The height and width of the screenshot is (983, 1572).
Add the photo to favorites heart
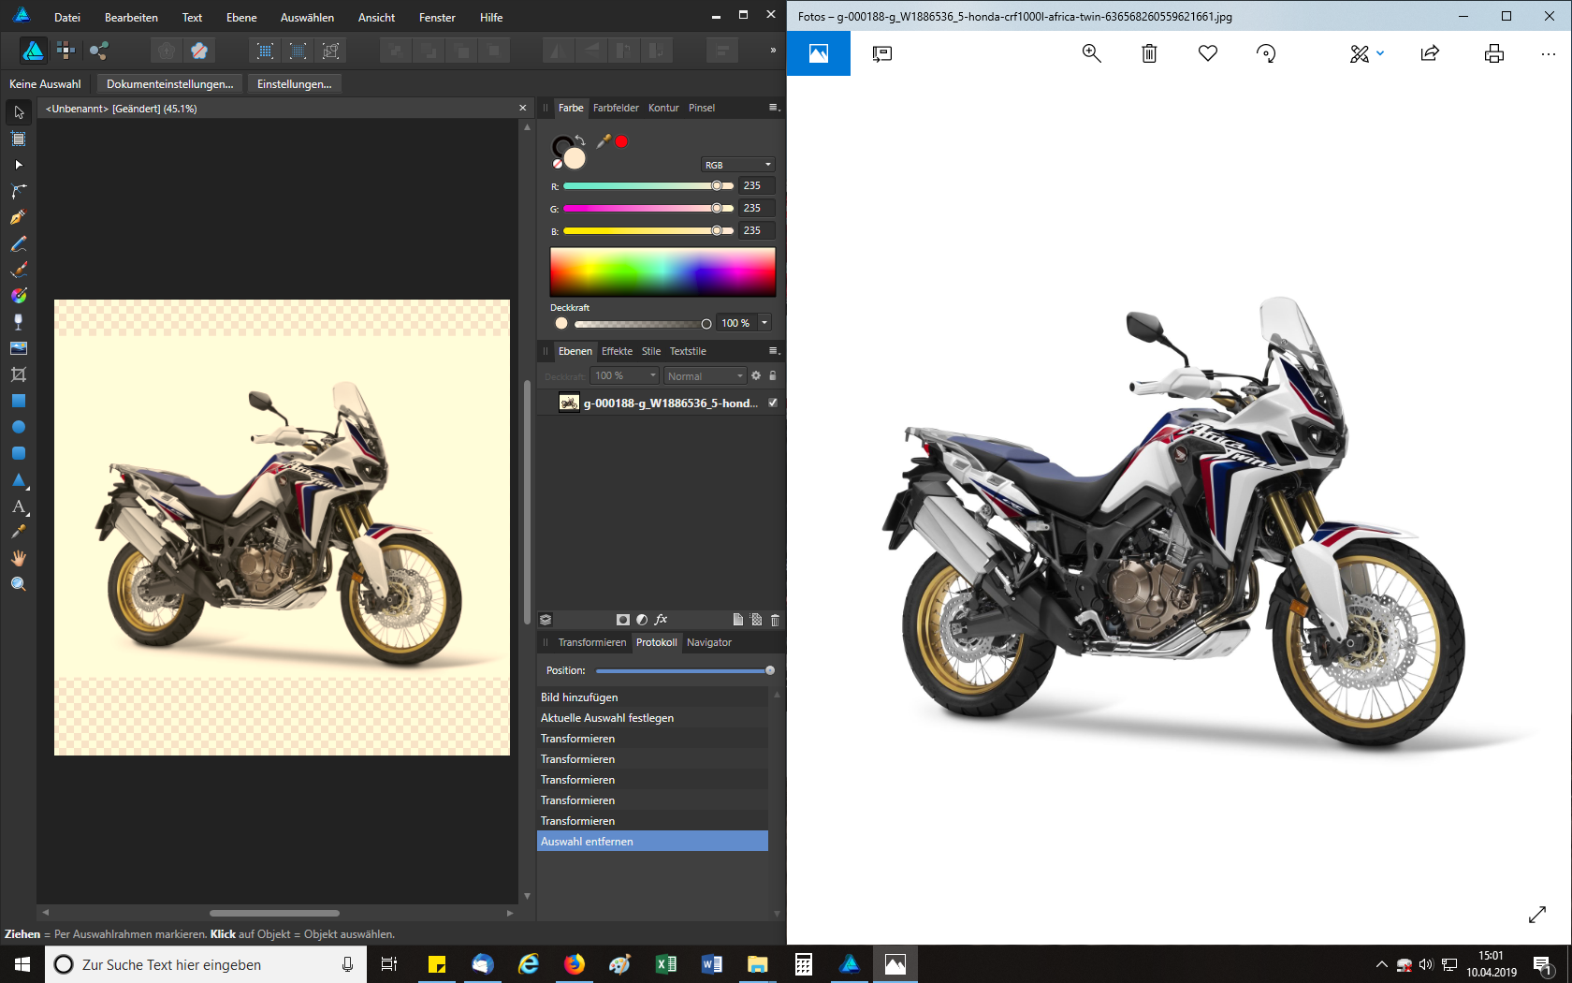pos(1208,53)
